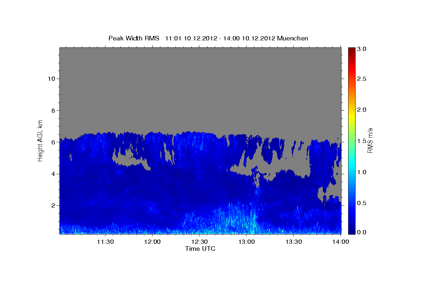
Task: Click the 12:00 time tick label
Action: coord(153,242)
